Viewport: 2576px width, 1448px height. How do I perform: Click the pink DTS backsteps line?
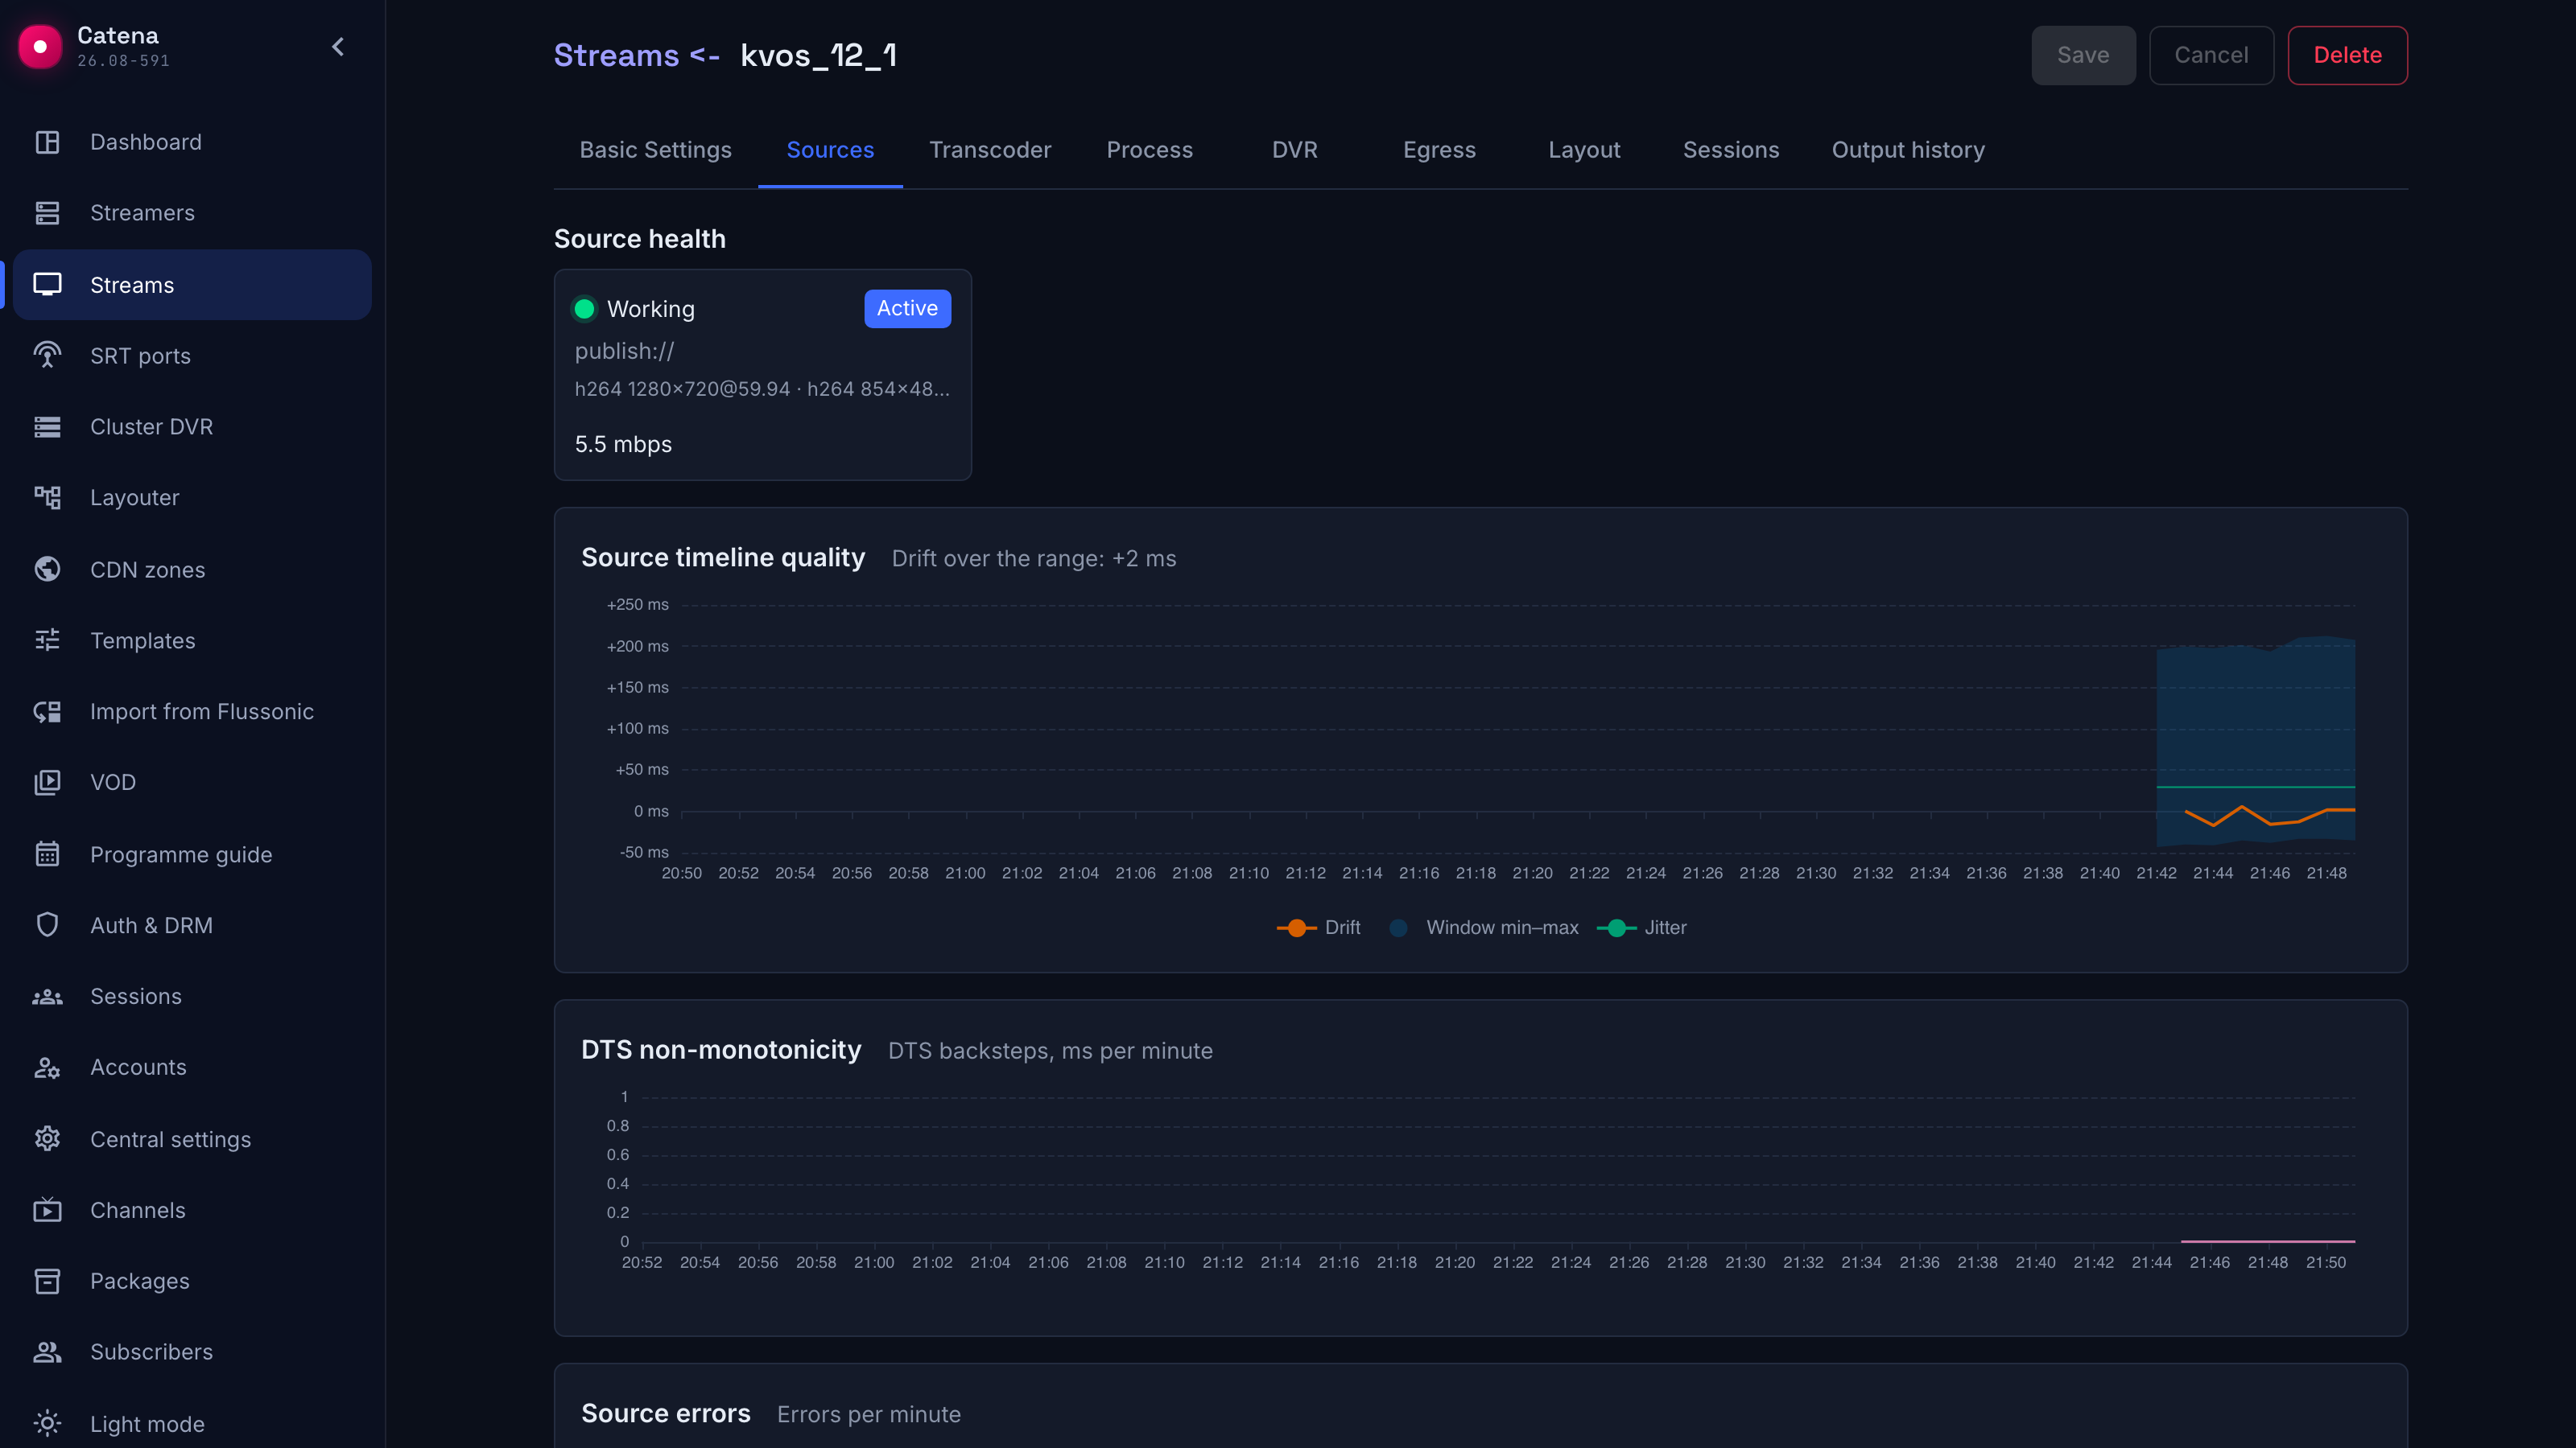click(x=2267, y=1240)
